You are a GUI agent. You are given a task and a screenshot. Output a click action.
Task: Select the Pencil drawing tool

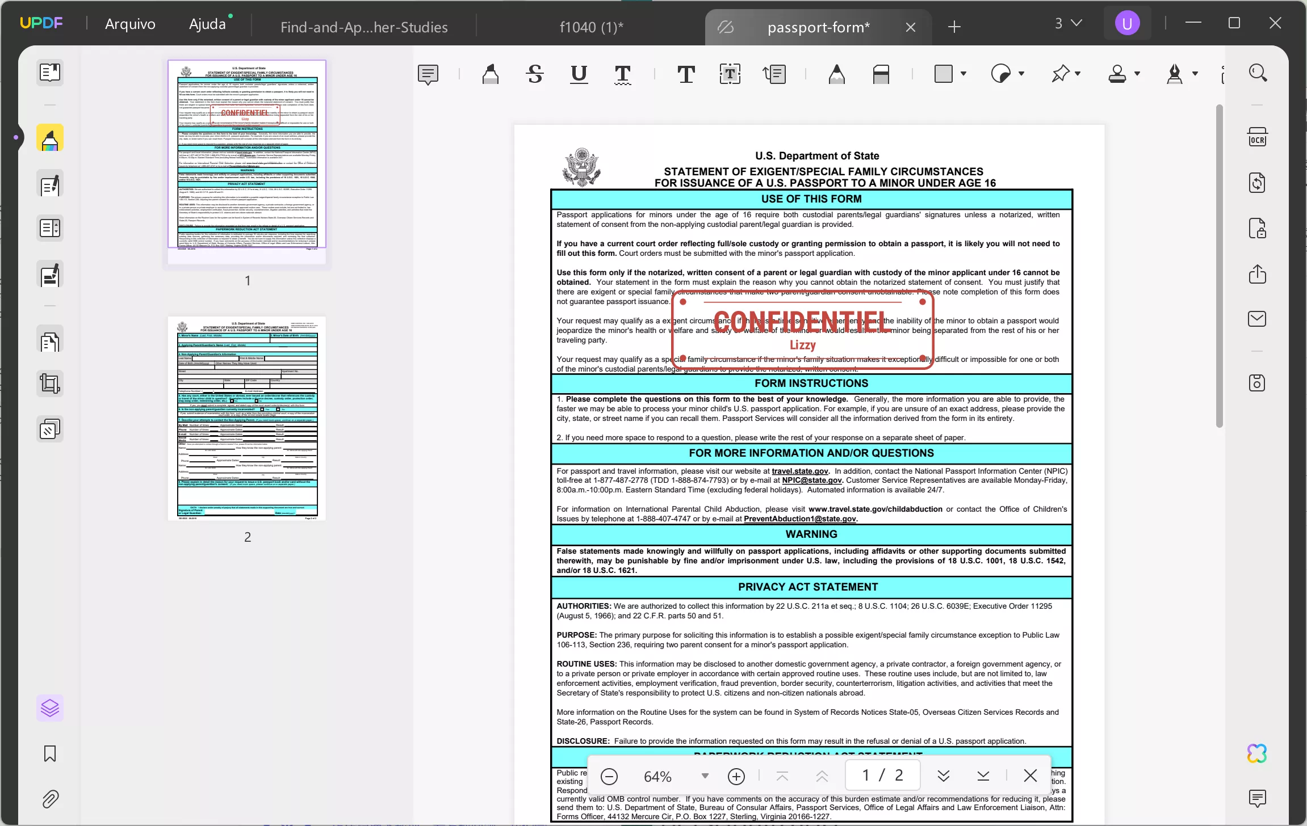pos(837,74)
